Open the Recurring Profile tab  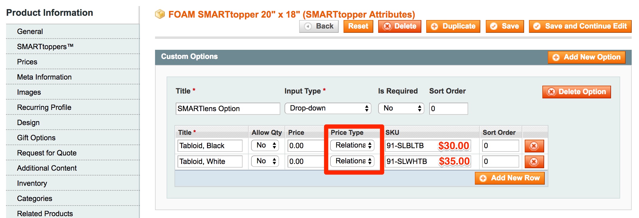coord(73,107)
